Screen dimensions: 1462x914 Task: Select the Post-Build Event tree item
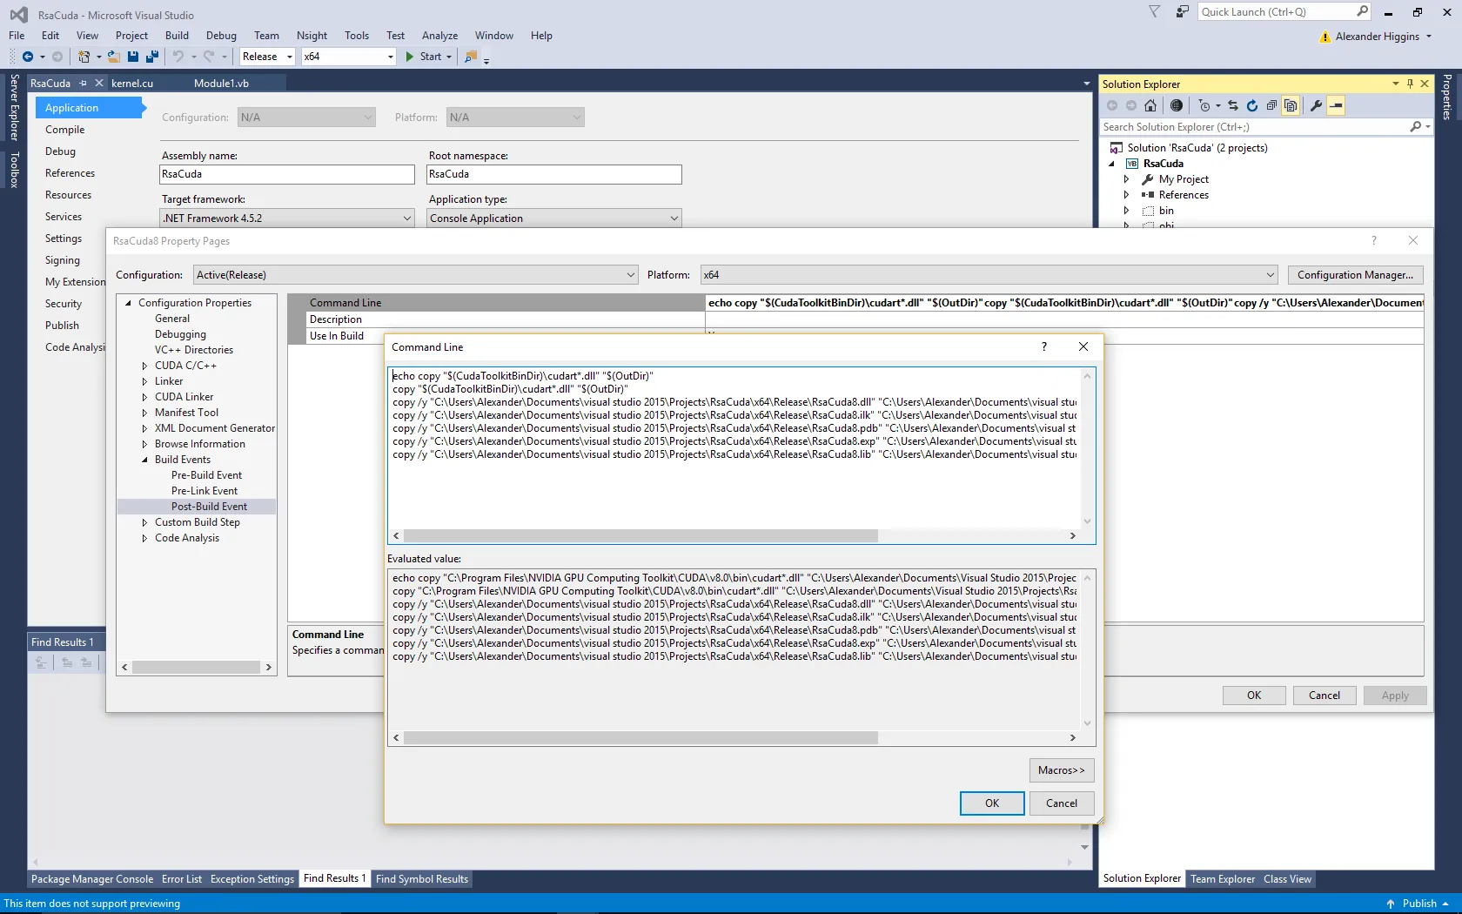pos(209,507)
